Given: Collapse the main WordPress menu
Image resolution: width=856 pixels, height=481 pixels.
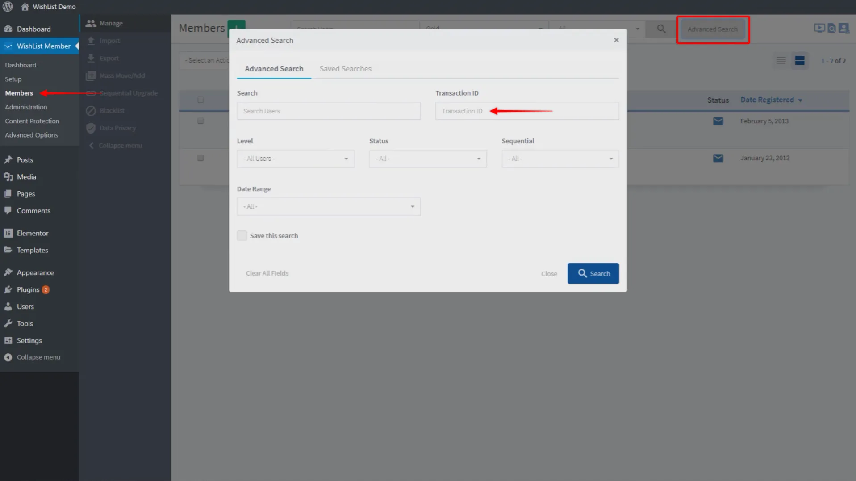Looking at the screenshot, I should pos(32,357).
